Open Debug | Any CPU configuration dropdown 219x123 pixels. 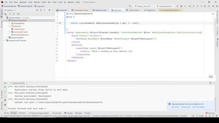pyautogui.click(x=143, y=6)
